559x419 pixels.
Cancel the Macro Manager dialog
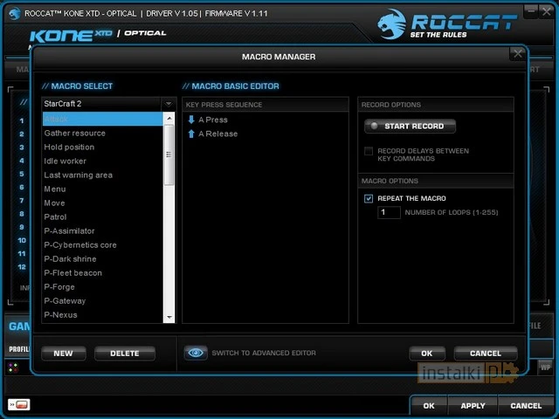click(x=486, y=354)
